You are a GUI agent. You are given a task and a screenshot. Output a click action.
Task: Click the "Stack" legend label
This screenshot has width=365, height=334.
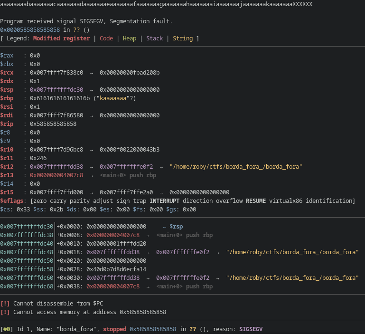click(154, 38)
